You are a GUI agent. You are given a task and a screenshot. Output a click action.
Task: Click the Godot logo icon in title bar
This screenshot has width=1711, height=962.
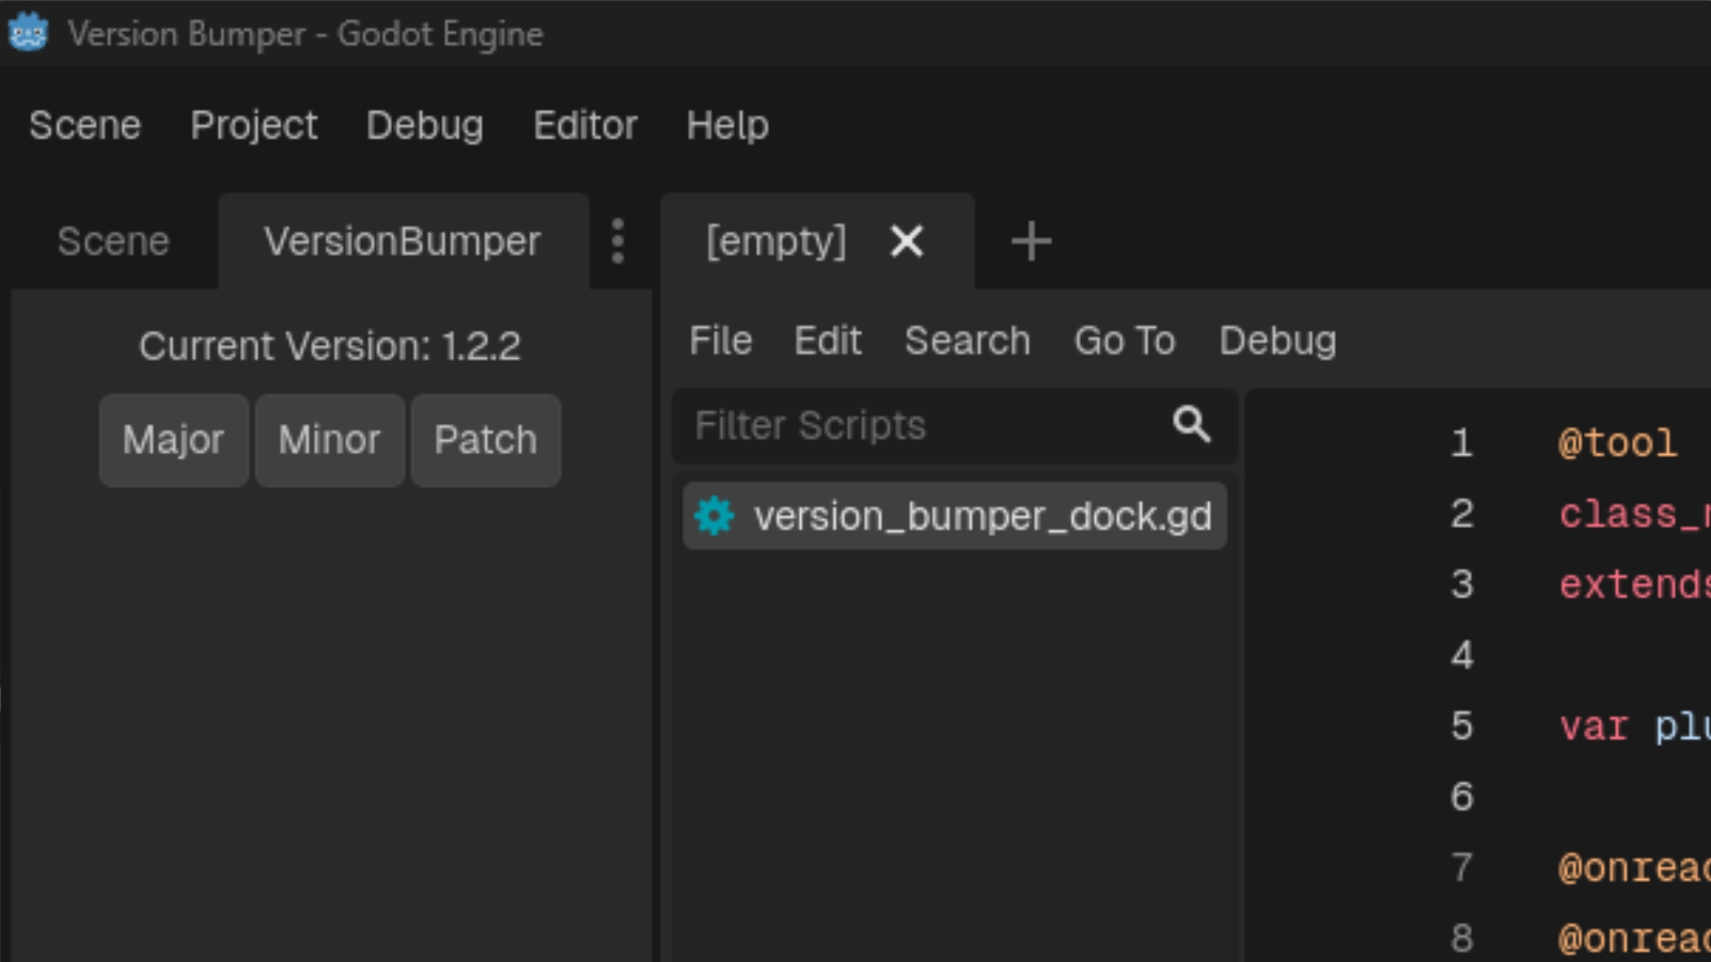coord(28,33)
